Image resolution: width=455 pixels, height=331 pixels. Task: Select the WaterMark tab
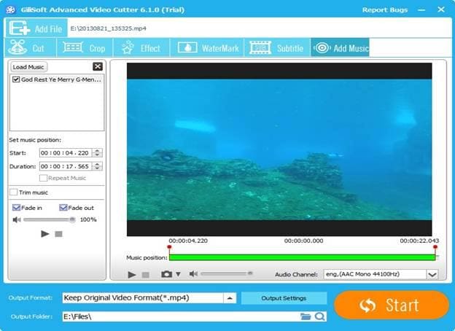pos(207,47)
